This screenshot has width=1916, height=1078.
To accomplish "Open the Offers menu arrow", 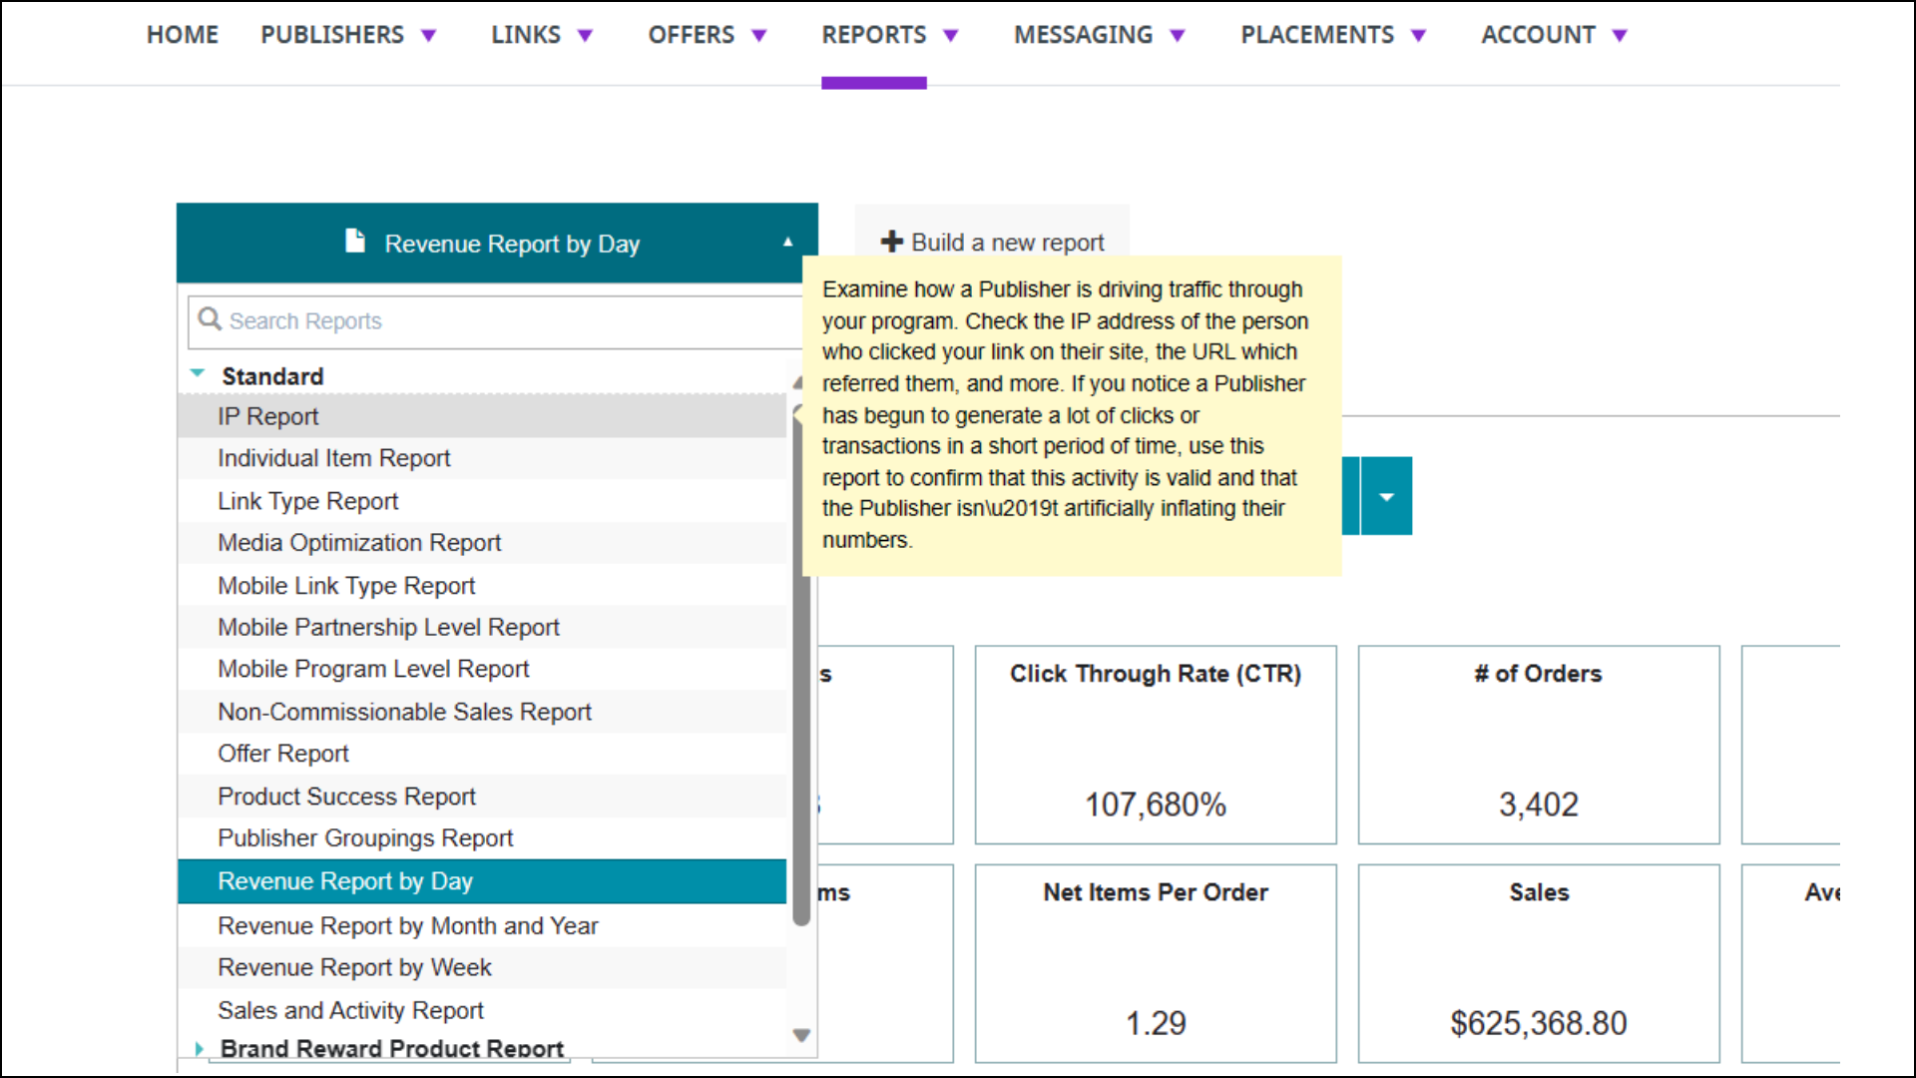I will 759,36.
